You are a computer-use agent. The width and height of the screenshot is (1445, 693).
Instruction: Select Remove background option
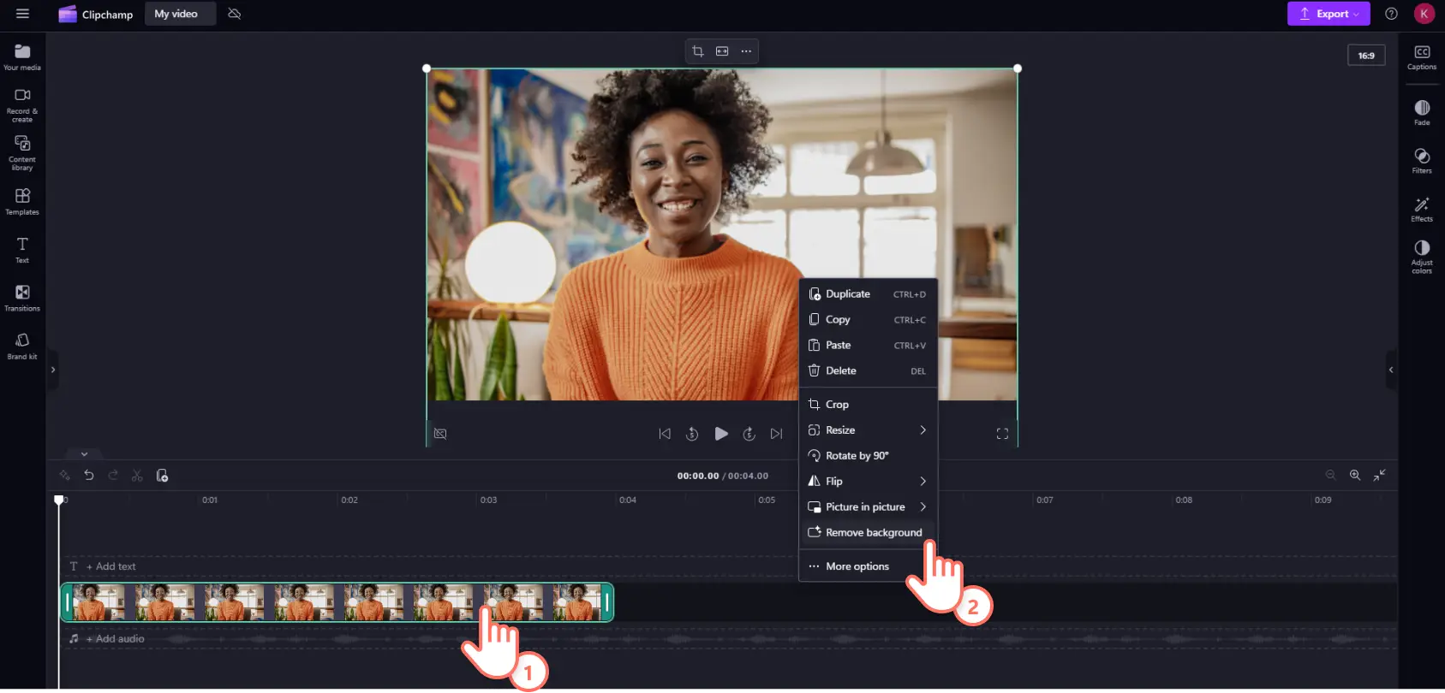(869, 532)
